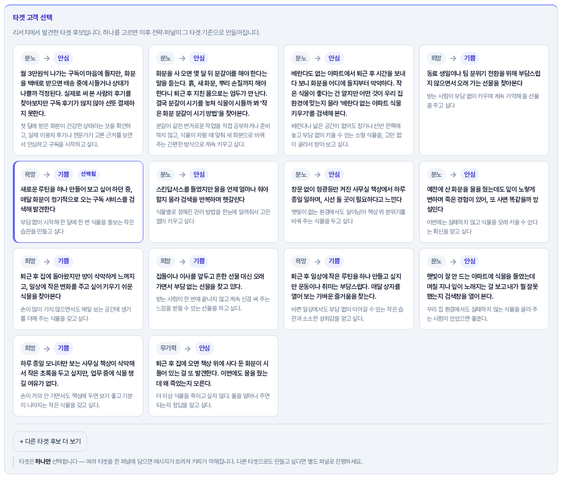Choose the card 창문 없이 형광등만 켜진 사무실
The width and height of the screenshot is (562, 478).
pyautogui.click(x=349, y=202)
